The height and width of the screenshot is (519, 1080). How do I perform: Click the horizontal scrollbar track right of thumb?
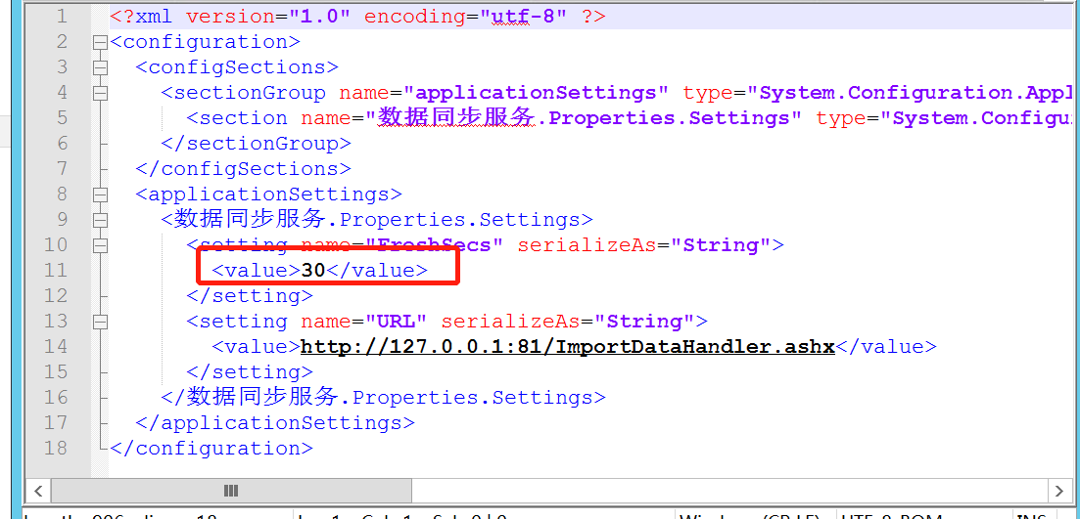(x=730, y=491)
